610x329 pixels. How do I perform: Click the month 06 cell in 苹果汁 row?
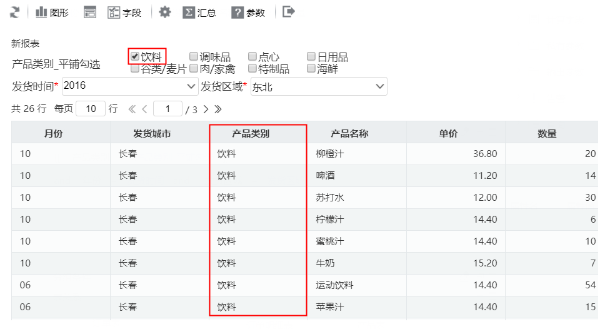(x=61, y=307)
